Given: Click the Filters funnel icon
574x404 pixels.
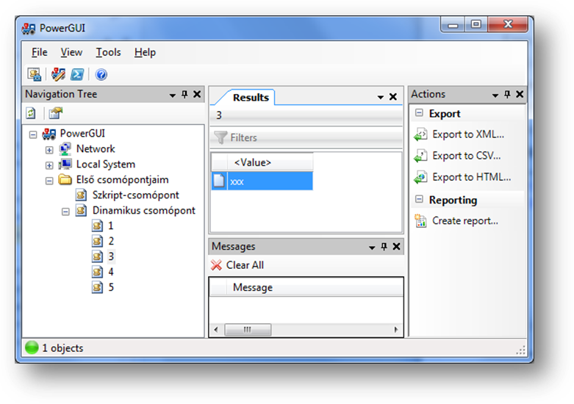Looking at the screenshot, I should click(x=220, y=137).
